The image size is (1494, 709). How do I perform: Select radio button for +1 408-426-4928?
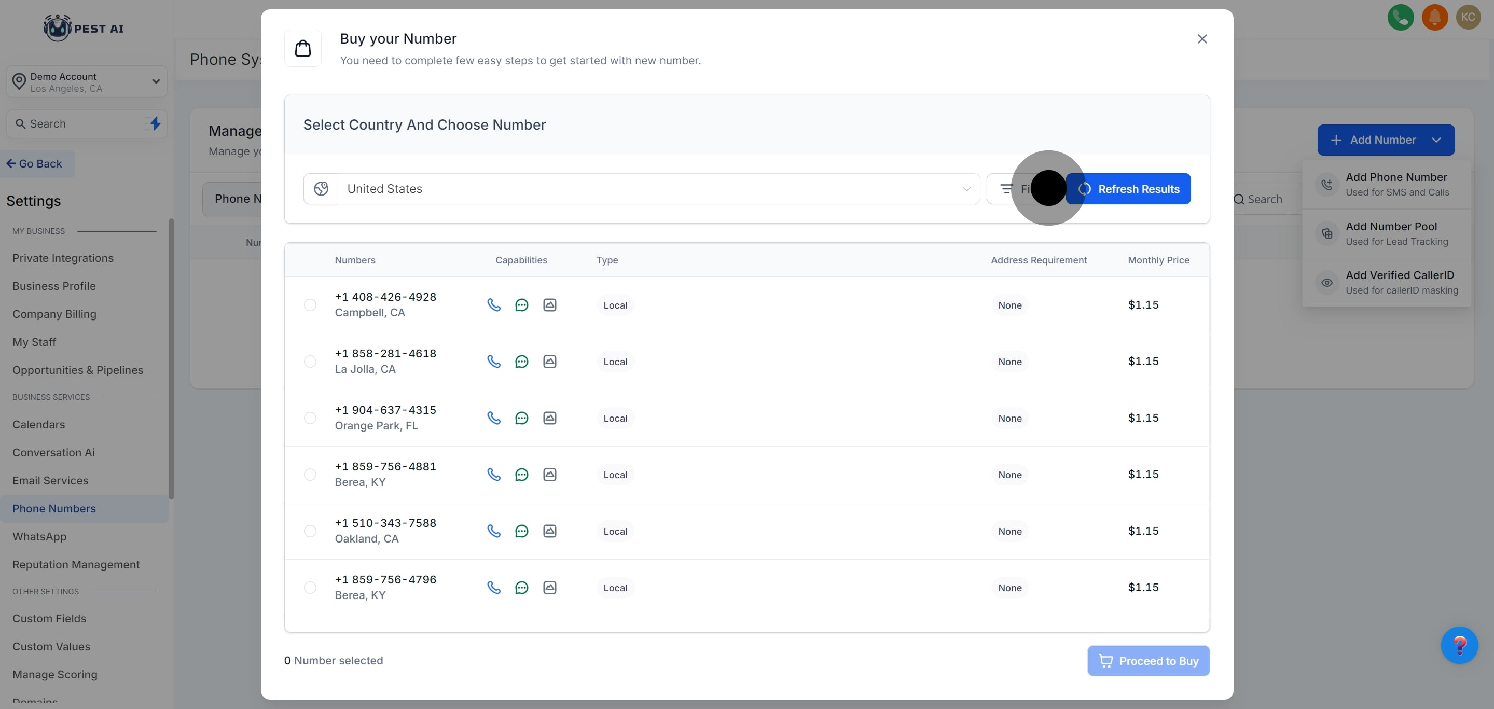tap(310, 305)
